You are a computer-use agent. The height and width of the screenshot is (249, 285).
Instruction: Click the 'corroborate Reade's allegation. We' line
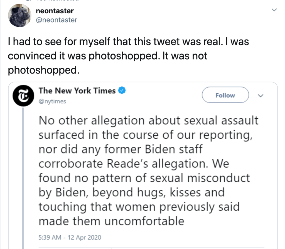click(x=134, y=163)
